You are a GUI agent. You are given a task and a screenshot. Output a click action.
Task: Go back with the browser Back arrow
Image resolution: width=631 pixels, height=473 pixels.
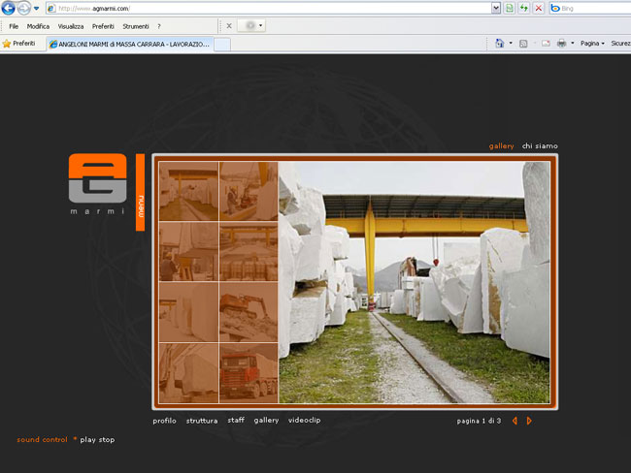pyautogui.click(x=9, y=8)
